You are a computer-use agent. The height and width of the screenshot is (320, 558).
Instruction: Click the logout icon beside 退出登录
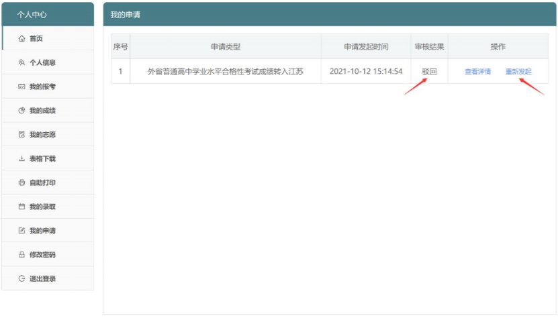point(21,278)
